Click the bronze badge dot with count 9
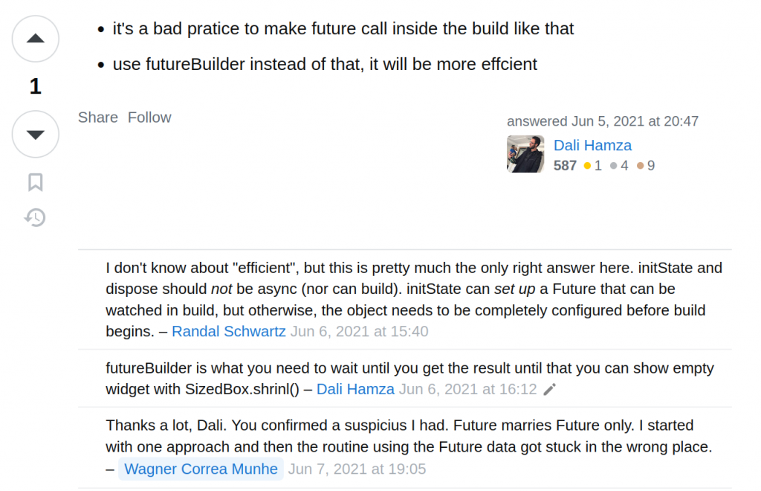 point(641,166)
